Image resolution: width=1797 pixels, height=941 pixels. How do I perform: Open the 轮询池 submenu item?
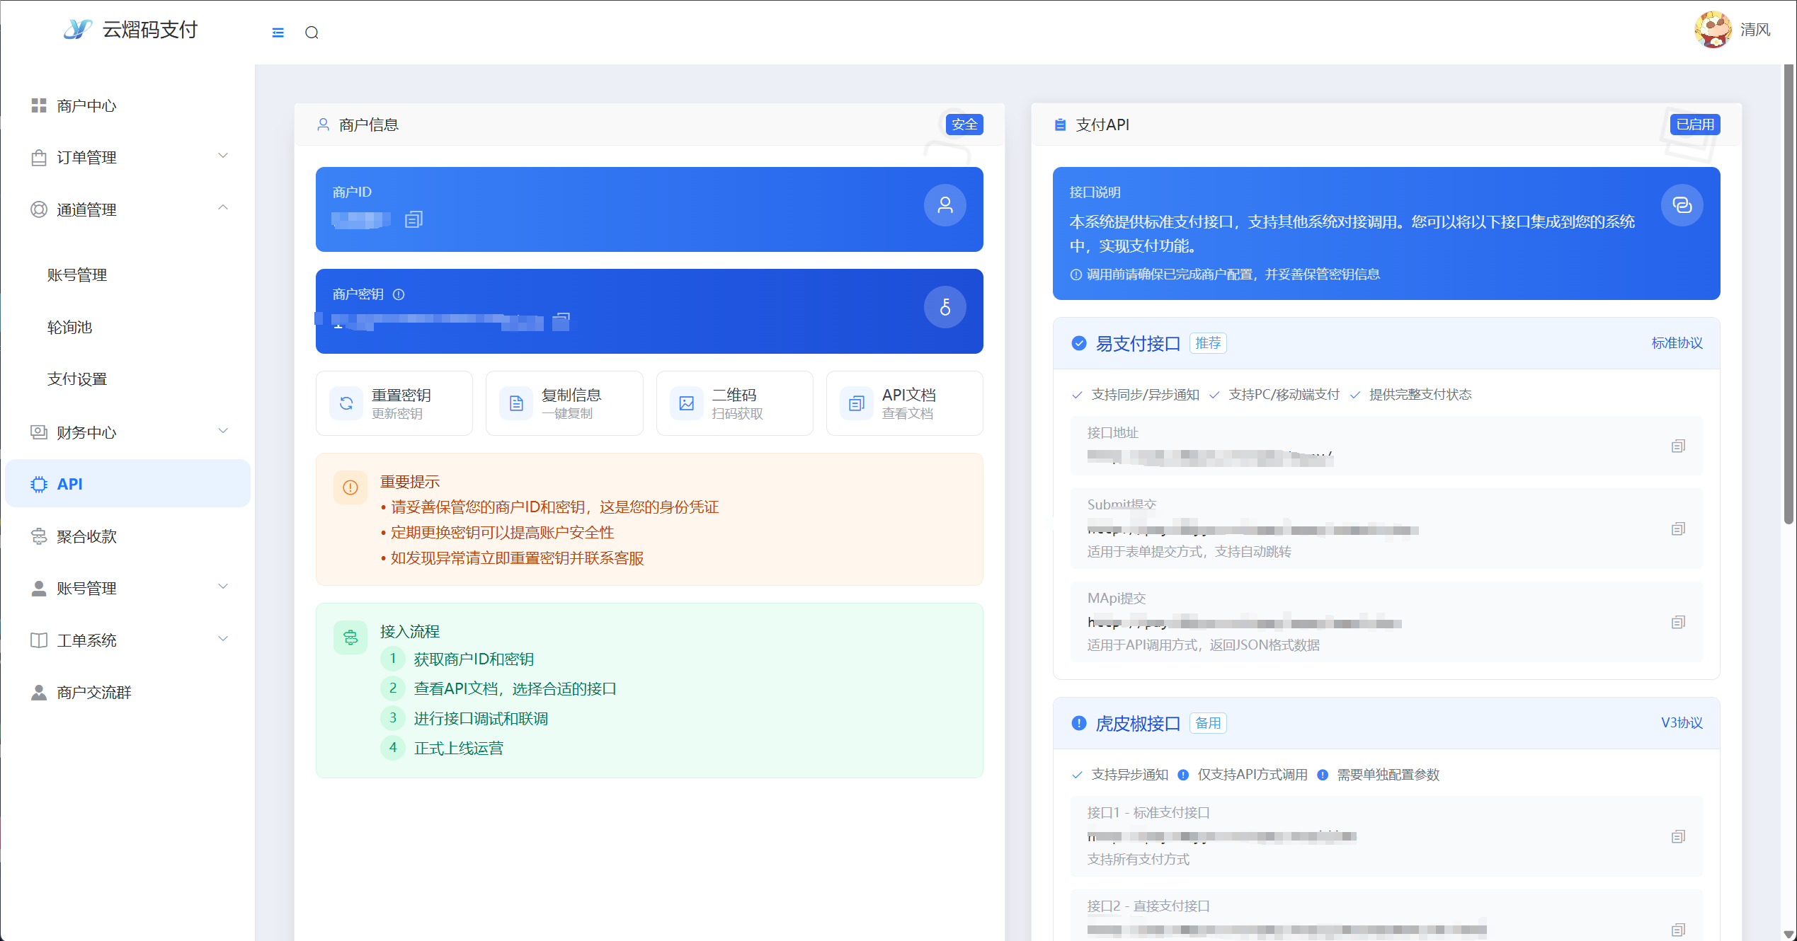pos(69,328)
